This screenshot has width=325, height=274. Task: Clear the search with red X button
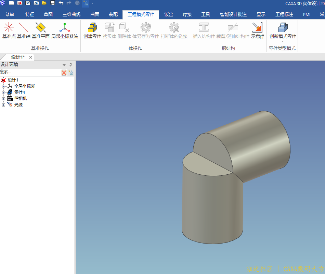pos(64,72)
